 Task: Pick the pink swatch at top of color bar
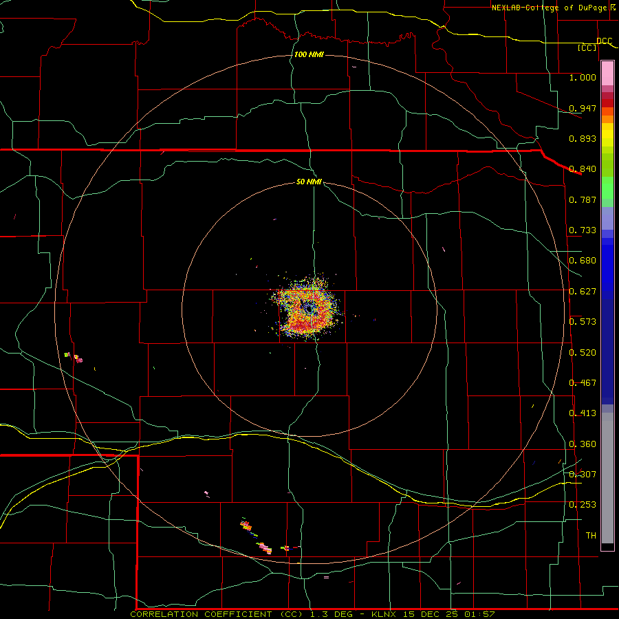click(607, 73)
